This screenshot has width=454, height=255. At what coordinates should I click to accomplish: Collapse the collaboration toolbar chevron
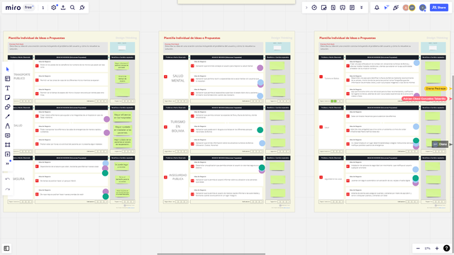tap(306, 8)
